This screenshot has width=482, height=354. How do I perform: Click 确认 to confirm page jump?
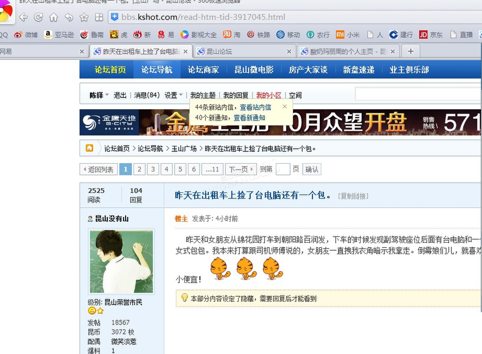(x=312, y=169)
